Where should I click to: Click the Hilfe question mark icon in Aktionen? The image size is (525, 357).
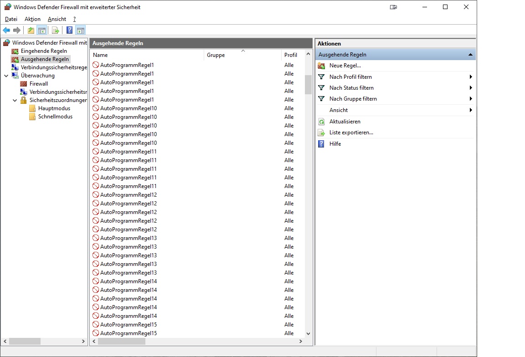321,144
